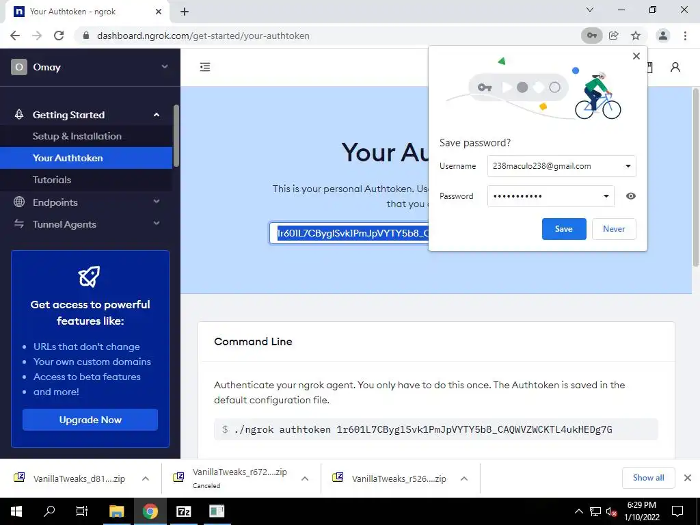Click the Your Authtoken browser tab
The height and width of the screenshot is (525, 700).
(x=87, y=12)
